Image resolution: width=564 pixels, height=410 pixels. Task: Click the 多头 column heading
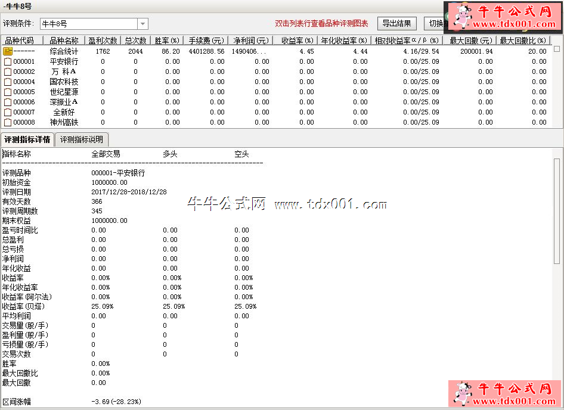[170, 154]
